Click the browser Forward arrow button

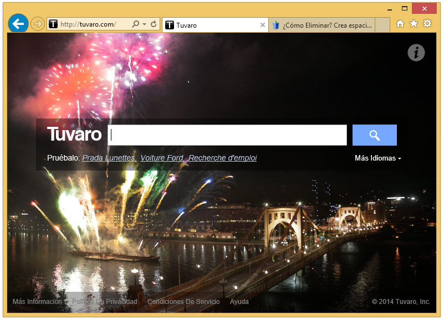tap(37, 24)
